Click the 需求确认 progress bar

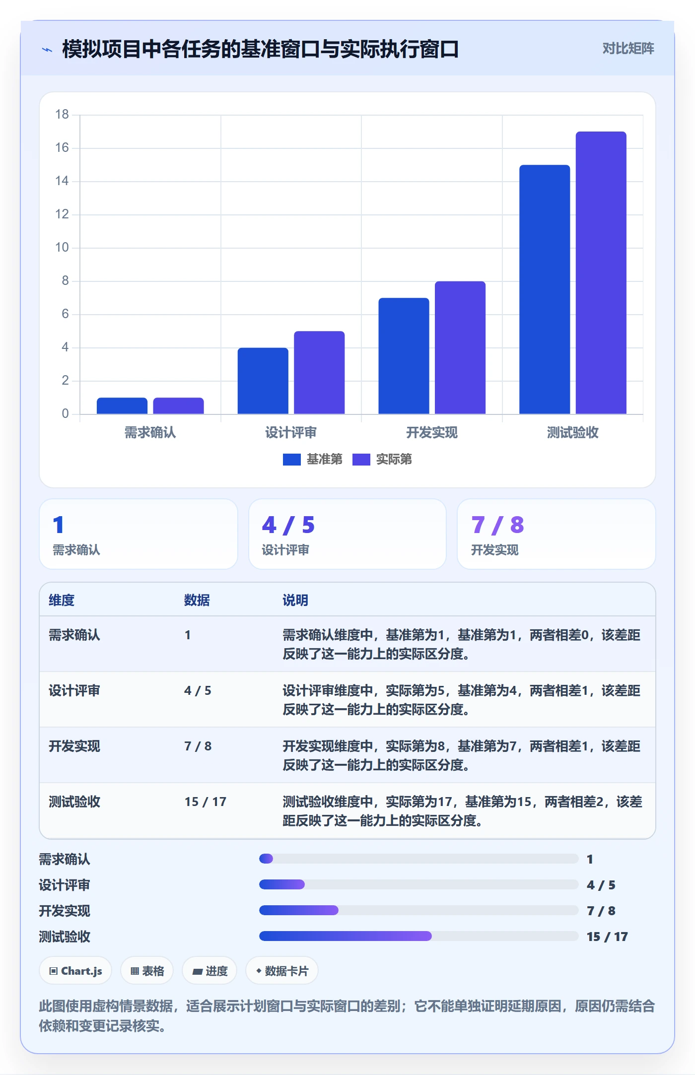pos(418,859)
